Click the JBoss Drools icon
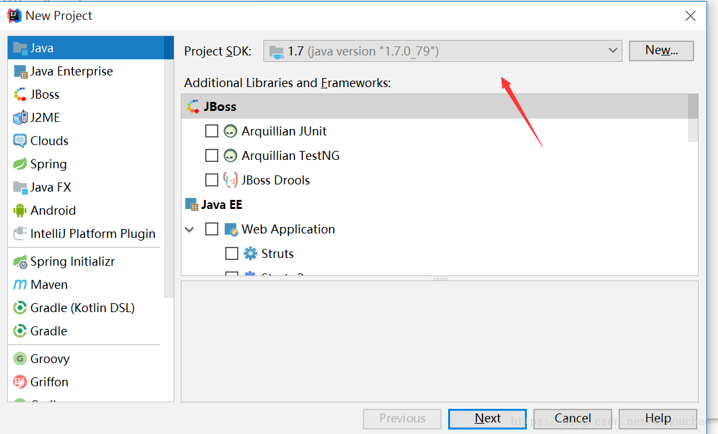The height and width of the screenshot is (434, 718). click(x=231, y=180)
